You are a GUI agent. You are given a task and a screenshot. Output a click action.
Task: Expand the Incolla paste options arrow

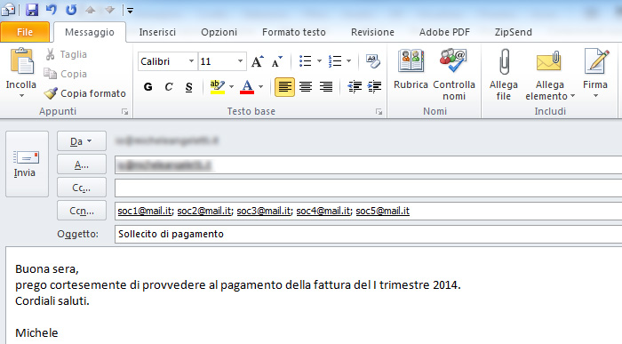pyautogui.click(x=21, y=96)
